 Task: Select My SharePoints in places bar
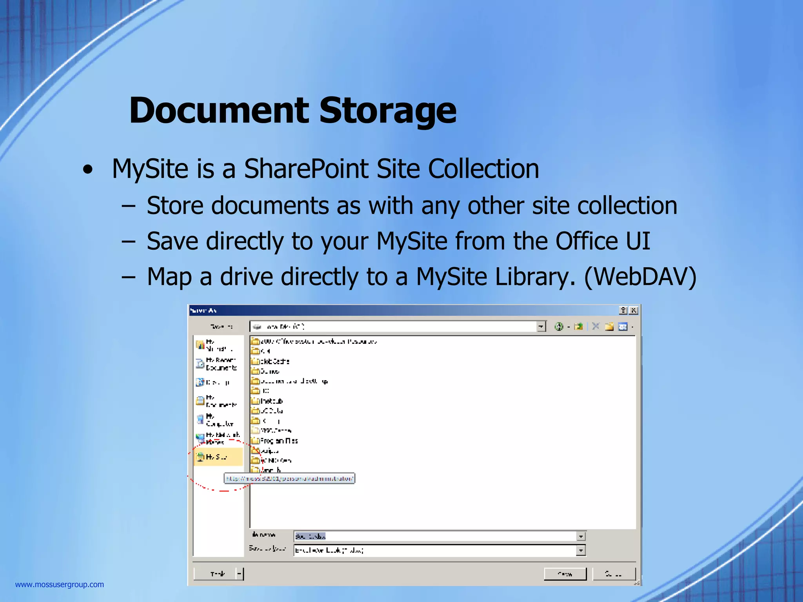[218, 345]
